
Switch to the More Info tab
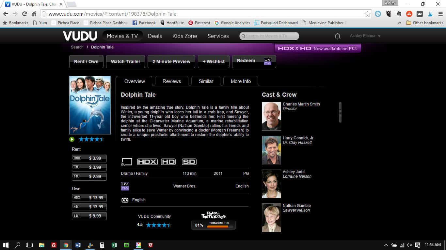point(241,81)
